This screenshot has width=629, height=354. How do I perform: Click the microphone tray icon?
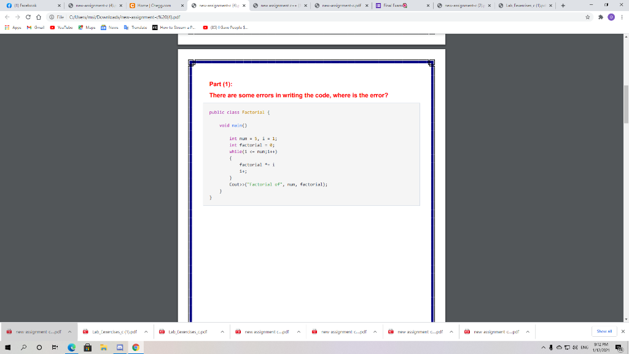(551, 348)
